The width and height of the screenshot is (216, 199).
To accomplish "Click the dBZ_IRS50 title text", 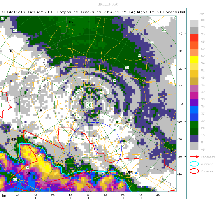I will (x=108, y=4).
